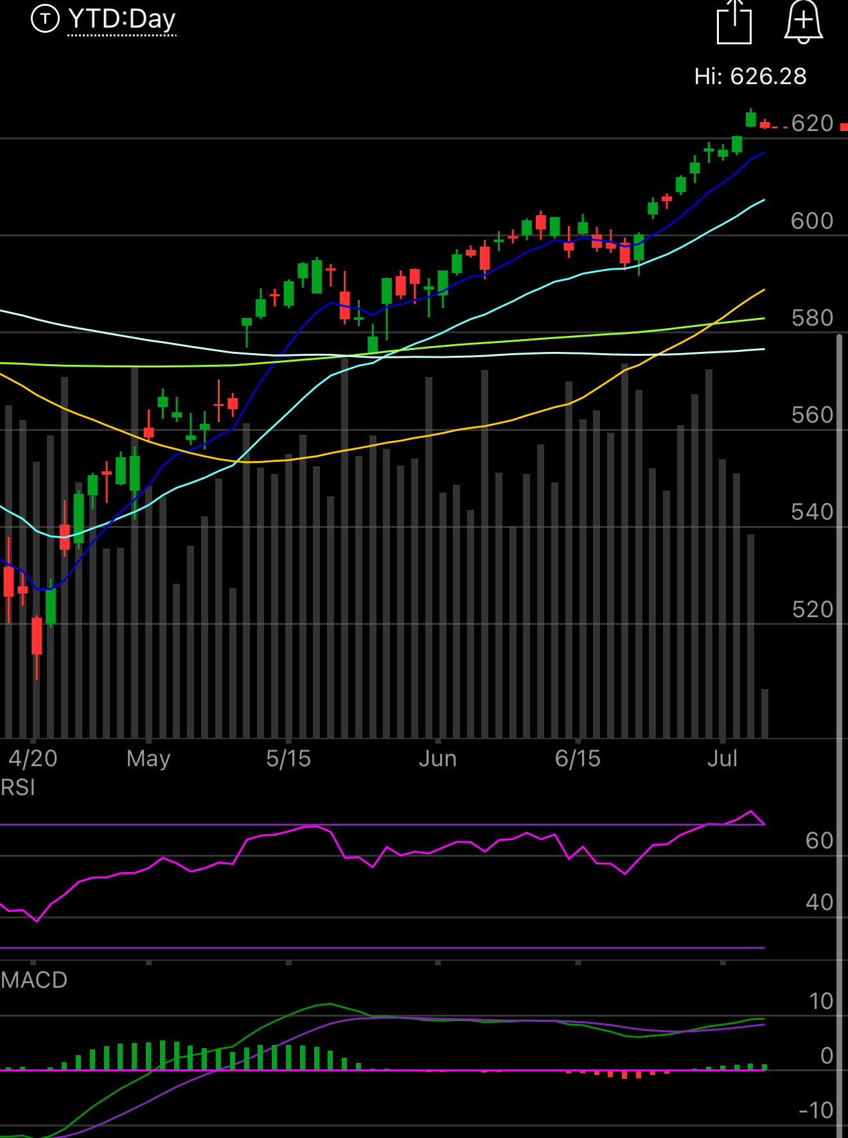848x1138 pixels.
Task: Tap the 600 price axis label
Action: pos(812,221)
